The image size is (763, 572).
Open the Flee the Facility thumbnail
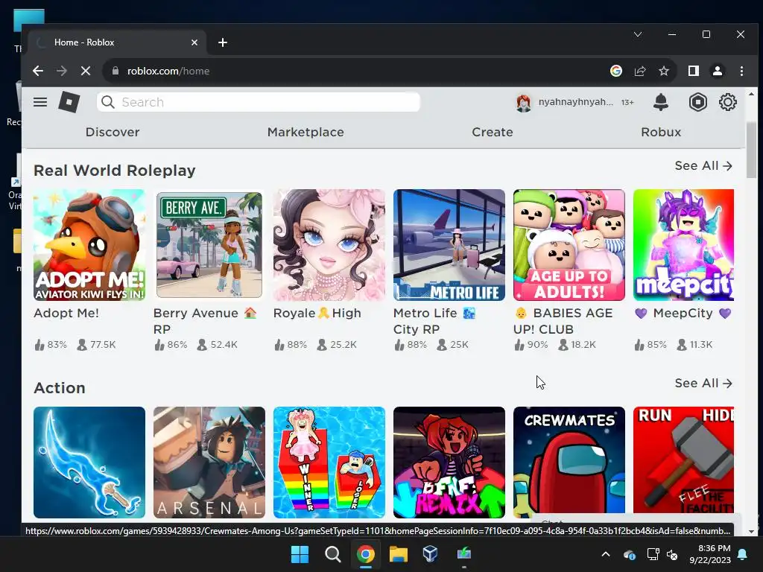pyautogui.click(x=684, y=461)
